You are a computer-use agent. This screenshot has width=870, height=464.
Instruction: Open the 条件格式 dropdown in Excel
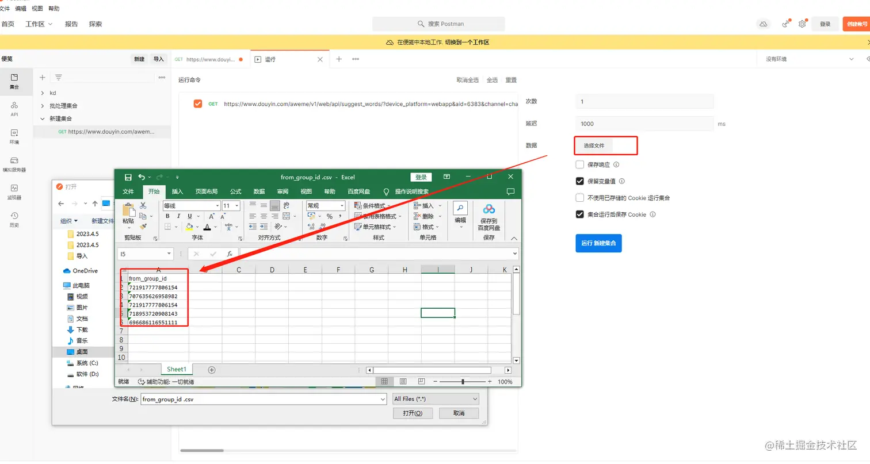point(373,205)
